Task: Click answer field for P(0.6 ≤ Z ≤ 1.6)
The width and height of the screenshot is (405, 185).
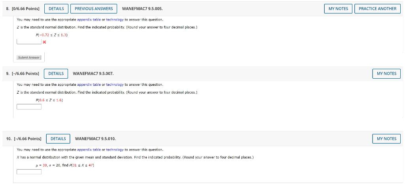Action: pos(29,107)
